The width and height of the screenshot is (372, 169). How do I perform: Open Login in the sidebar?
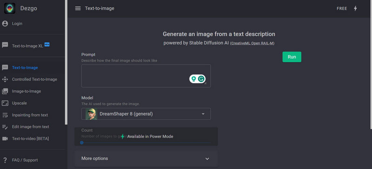17,24
